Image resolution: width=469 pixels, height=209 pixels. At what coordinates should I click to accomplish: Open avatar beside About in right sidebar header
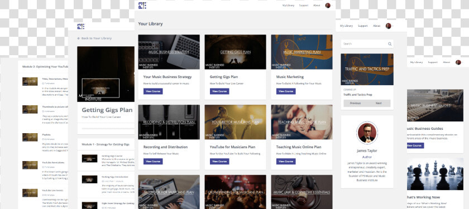coord(388,26)
